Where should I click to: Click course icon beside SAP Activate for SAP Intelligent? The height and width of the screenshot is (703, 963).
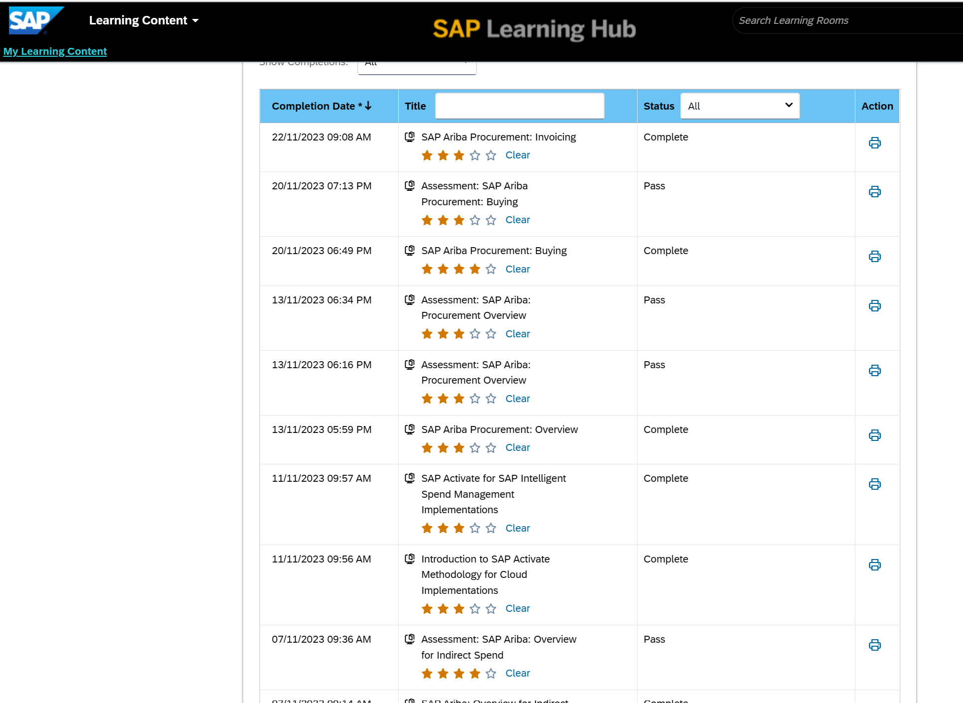pos(410,478)
